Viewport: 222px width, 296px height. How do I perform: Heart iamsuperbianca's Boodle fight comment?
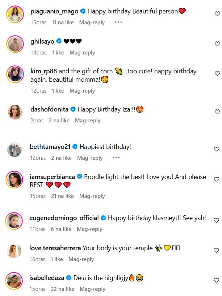pyautogui.click(x=217, y=179)
